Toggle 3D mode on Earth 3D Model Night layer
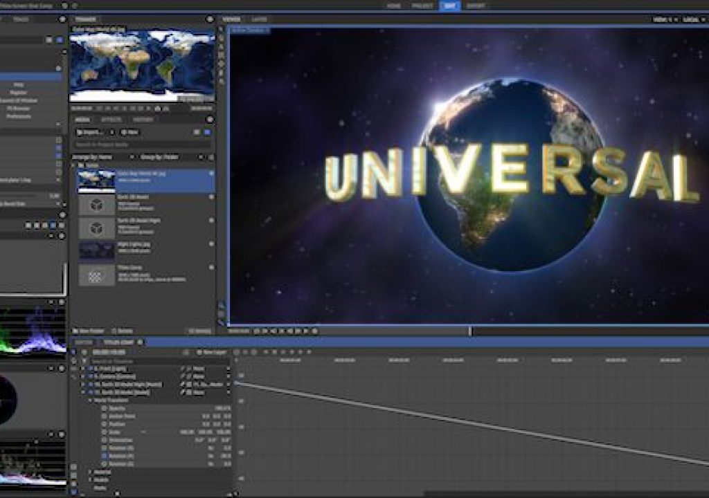The height and width of the screenshot is (498, 709). (189, 385)
